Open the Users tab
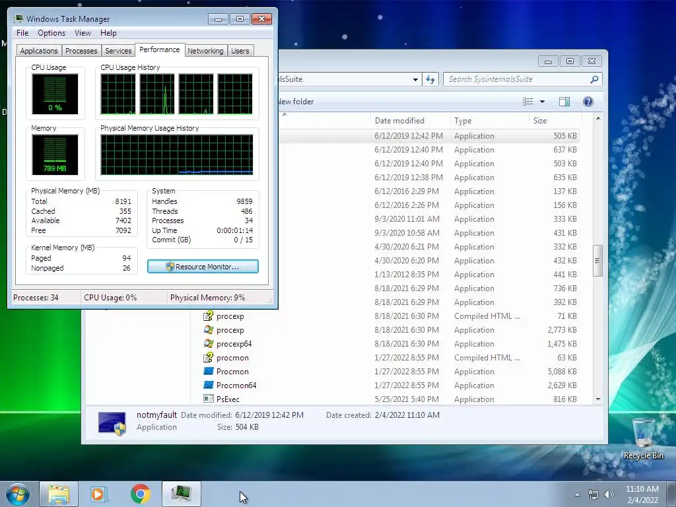676x507 pixels. (x=240, y=51)
